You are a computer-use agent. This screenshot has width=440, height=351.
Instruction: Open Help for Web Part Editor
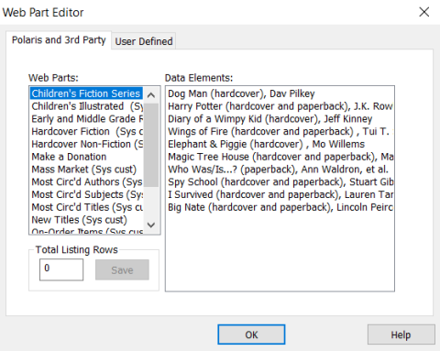(401, 335)
